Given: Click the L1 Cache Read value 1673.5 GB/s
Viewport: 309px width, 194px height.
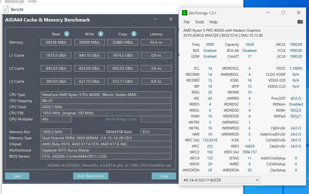Looking at the screenshot, I should pyautogui.click(x=56, y=55).
